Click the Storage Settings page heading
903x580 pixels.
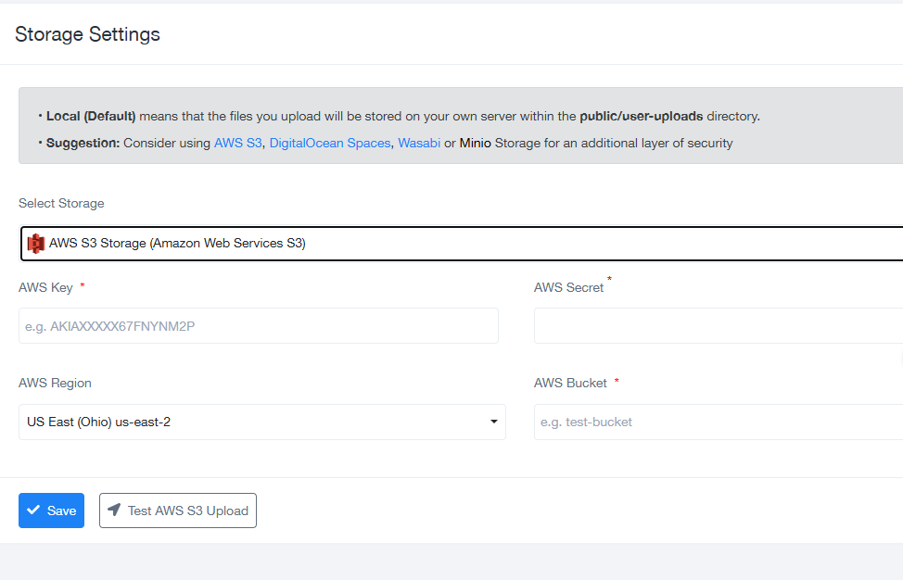[x=87, y=34]
